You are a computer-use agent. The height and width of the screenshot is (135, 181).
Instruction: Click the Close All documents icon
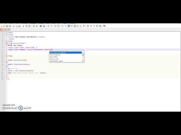16,26
